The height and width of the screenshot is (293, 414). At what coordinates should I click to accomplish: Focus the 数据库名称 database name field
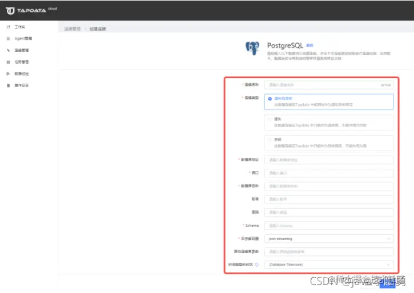click(x=329, y=186)
